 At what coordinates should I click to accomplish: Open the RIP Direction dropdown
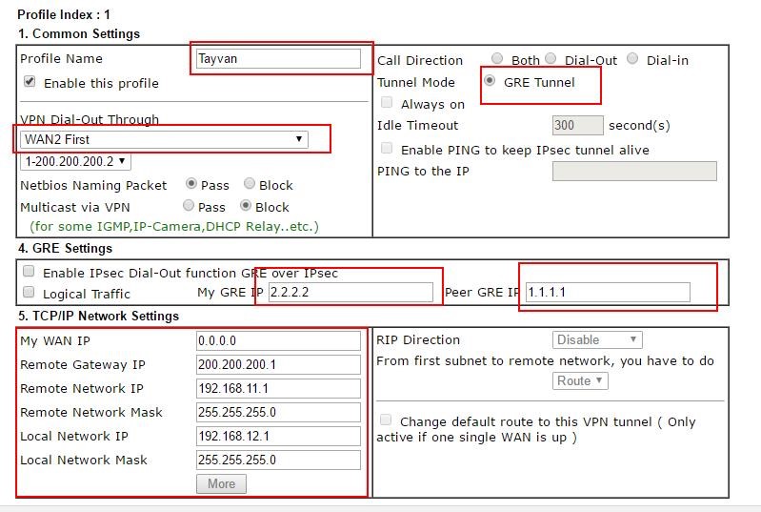click(x=597, y=339)
